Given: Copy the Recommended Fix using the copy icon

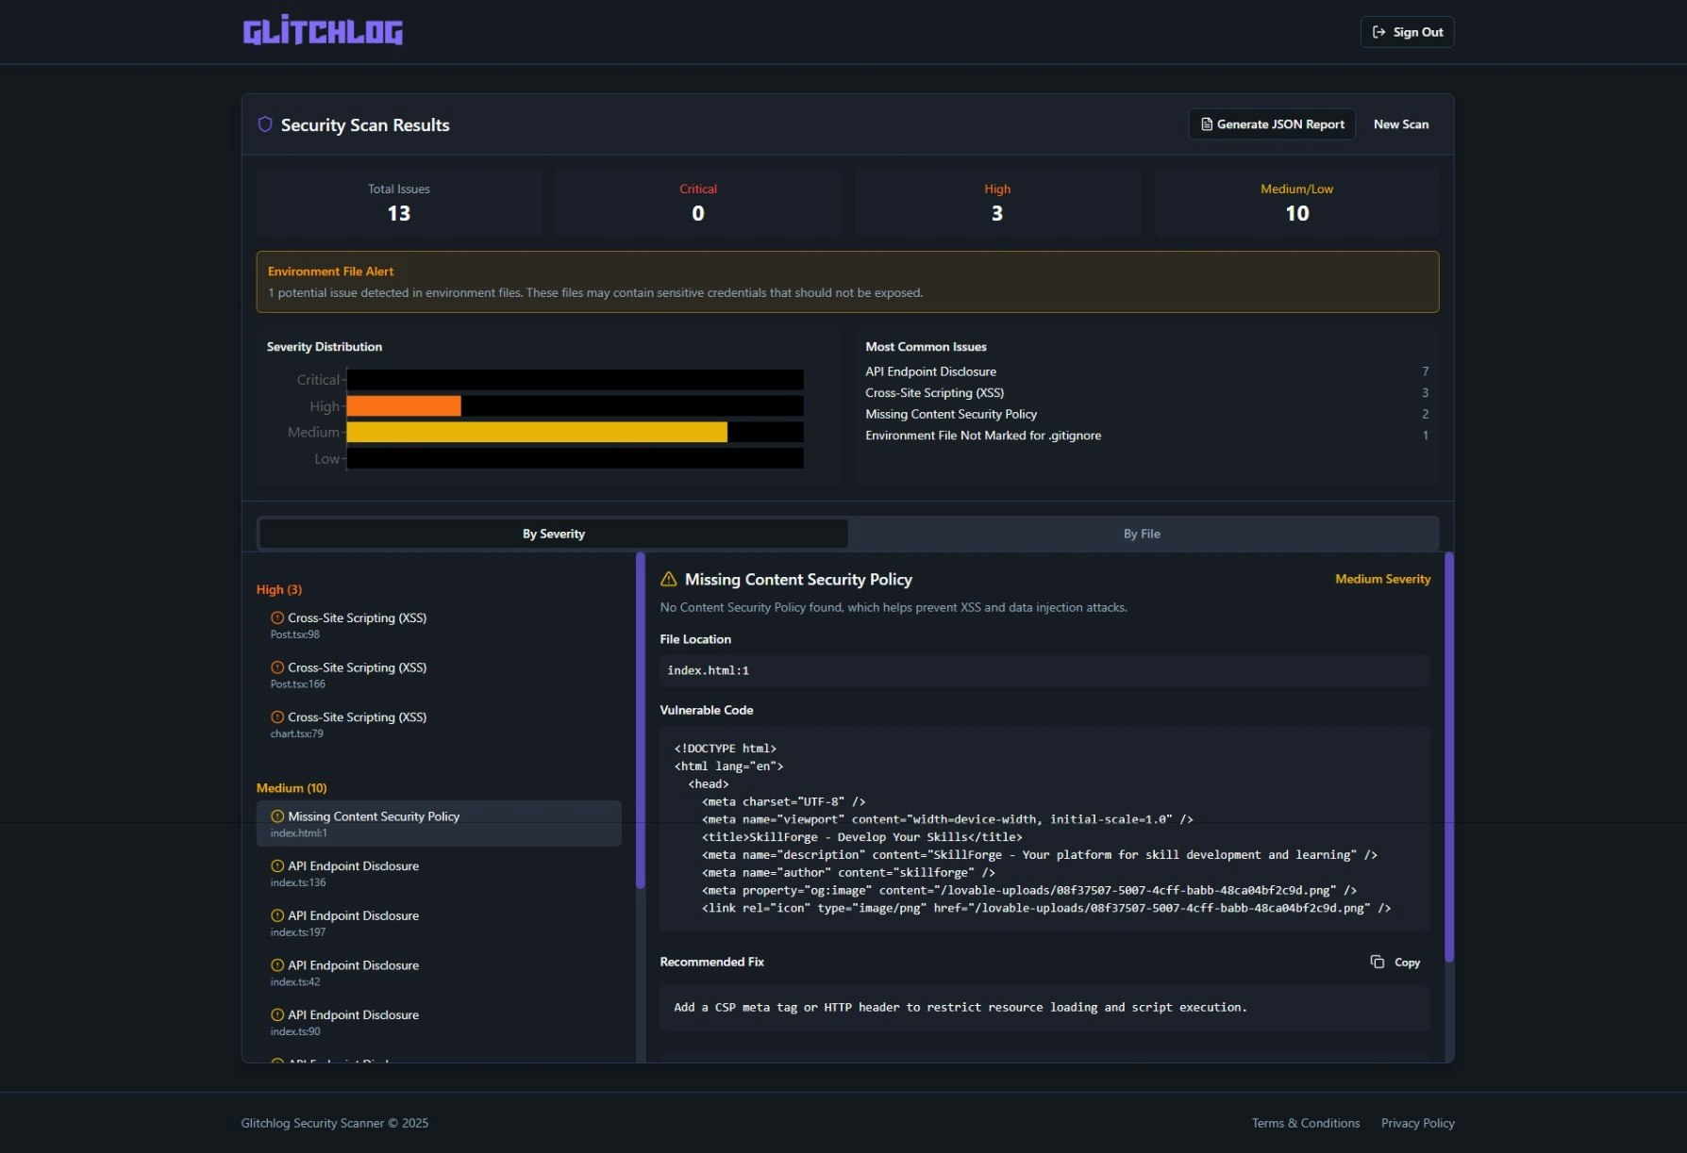Looking at the screenshot, I should click(x=1376, y=961).
